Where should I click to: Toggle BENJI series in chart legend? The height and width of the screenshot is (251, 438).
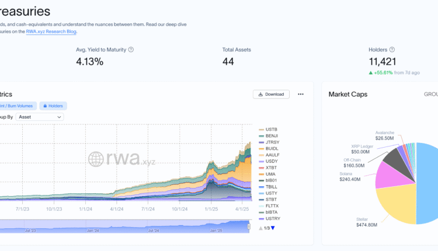[272, 135]
